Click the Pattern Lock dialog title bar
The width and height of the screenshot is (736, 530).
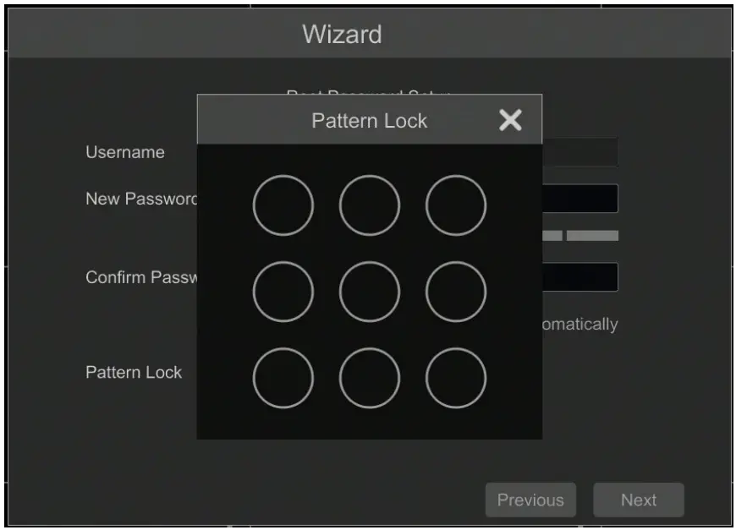pyautogui.click(x=370, y=119)
